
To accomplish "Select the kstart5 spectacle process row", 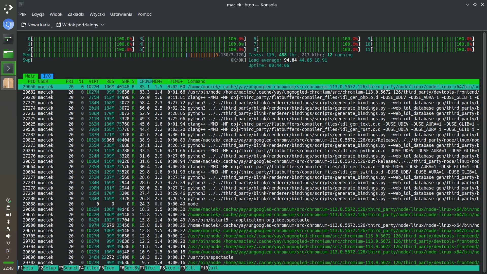I will point(249,220).
